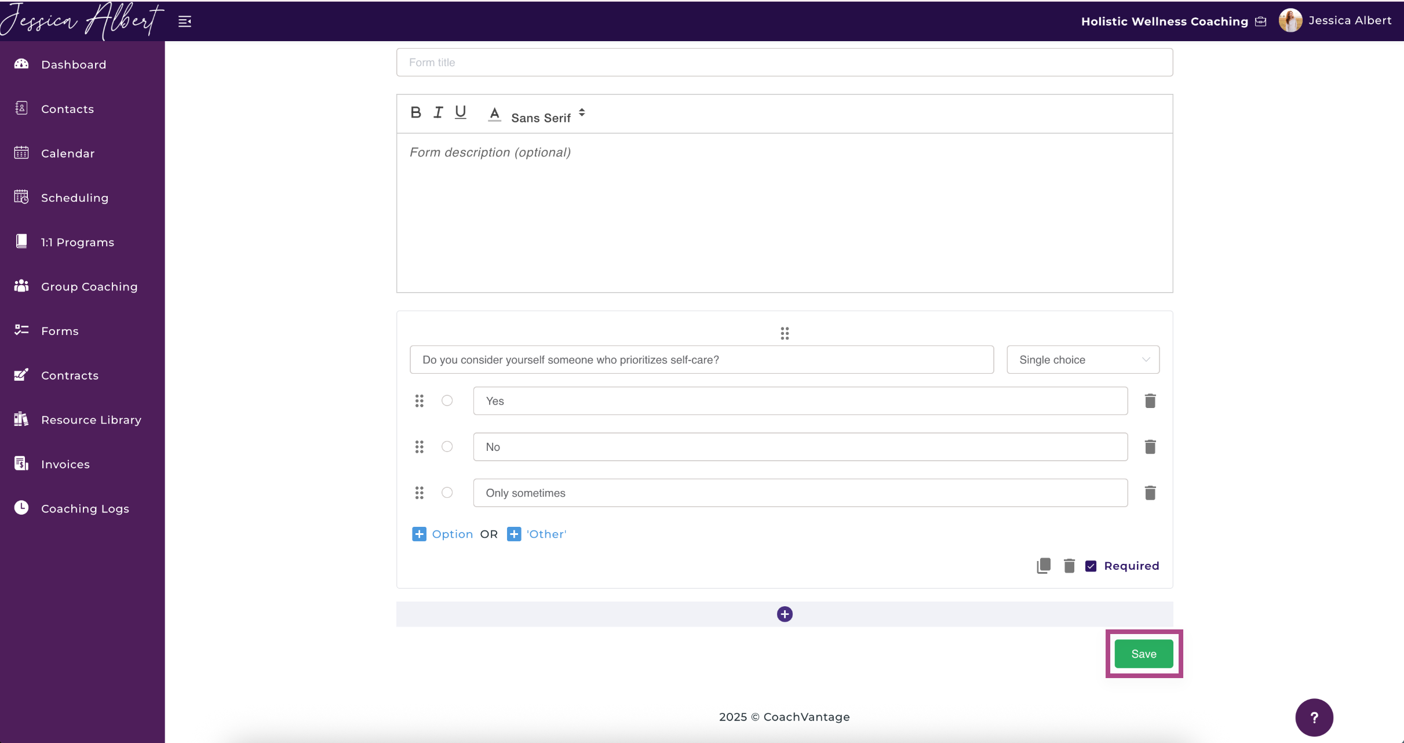Apply italic formatting in description editor
Screen dimensions: 1404x743
[438, 112]
